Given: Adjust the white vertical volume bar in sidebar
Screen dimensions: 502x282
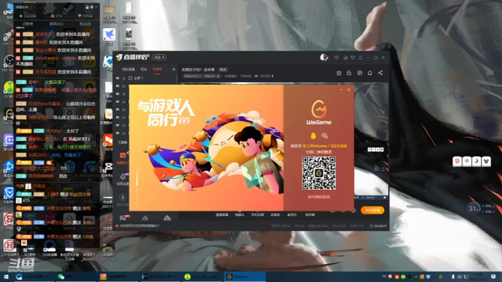Looking at the screenshot, I should point(137,177).
